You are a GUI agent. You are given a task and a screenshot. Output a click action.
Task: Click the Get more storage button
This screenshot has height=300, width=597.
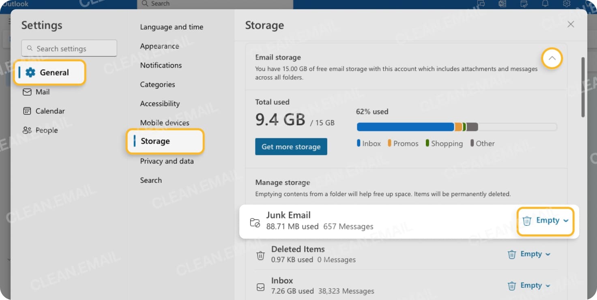tap(291, 147)
